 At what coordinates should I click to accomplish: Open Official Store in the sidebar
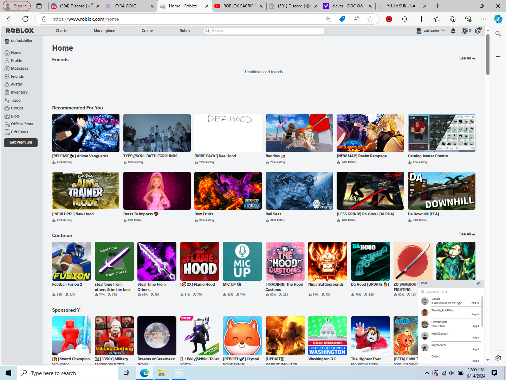coord(19,124)
